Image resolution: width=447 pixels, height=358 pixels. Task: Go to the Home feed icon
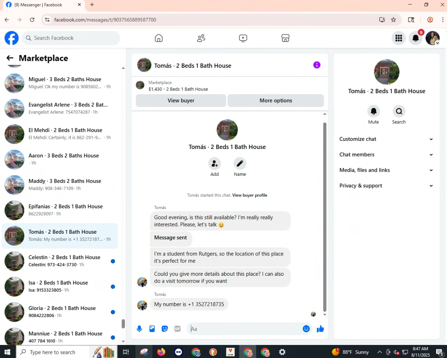[x=159, y=38]
